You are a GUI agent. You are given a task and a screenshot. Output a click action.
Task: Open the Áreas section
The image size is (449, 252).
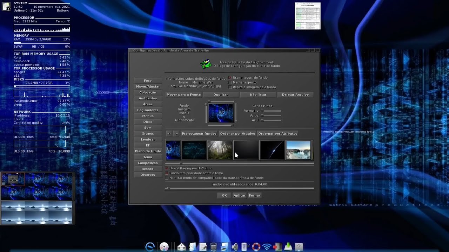(148, 104)
